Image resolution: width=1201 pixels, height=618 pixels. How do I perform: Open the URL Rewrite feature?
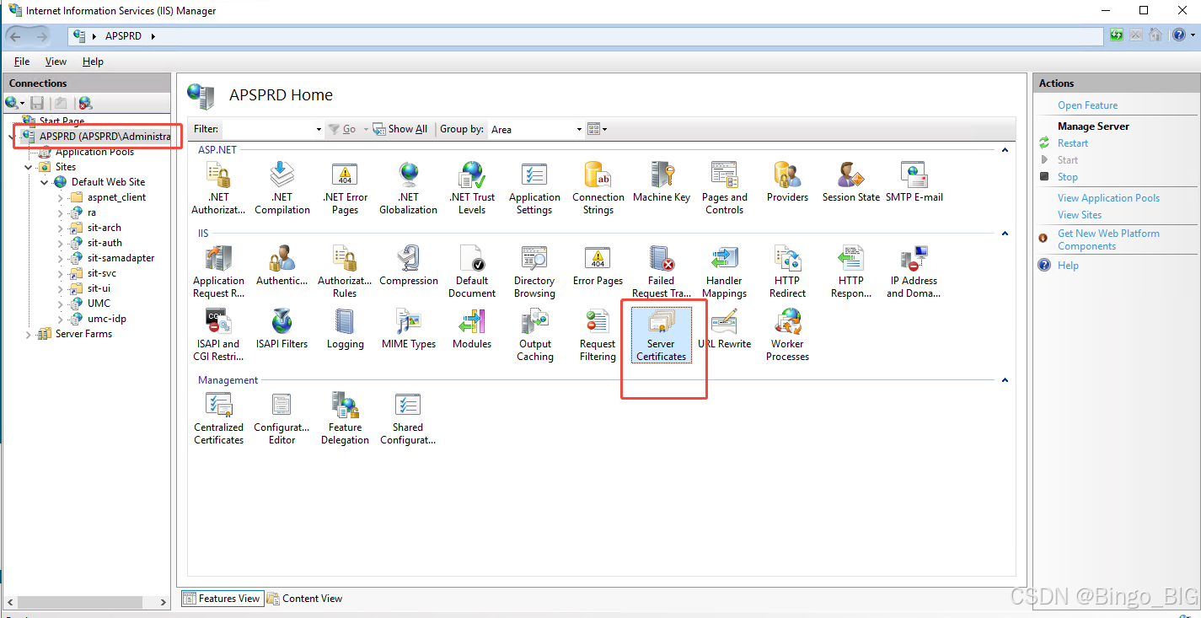(725, 329)
